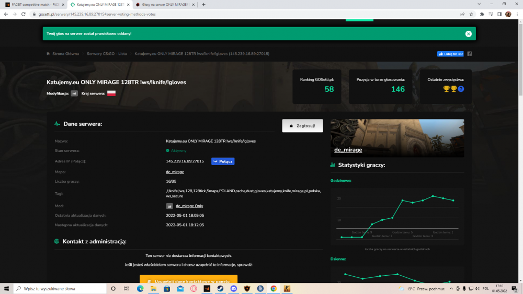The image size is (523, 294).
Task: Open the Windows Start menu
Action: [6, 289]
